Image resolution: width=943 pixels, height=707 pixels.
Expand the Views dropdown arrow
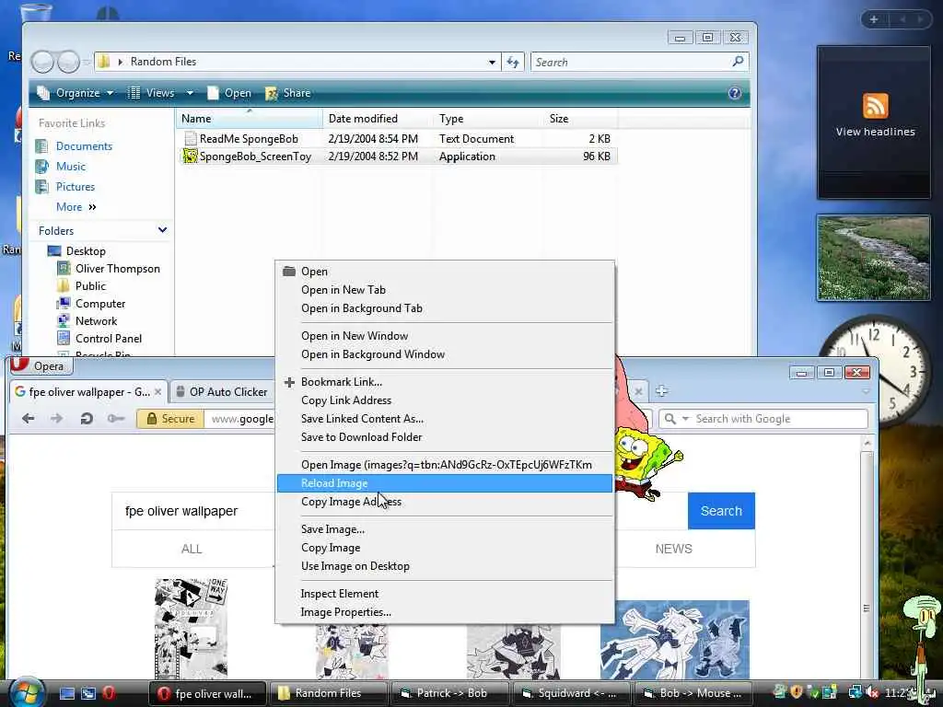190,93
